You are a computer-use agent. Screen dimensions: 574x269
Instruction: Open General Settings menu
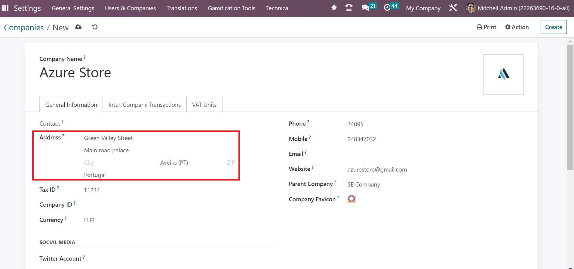pos(73,8)
